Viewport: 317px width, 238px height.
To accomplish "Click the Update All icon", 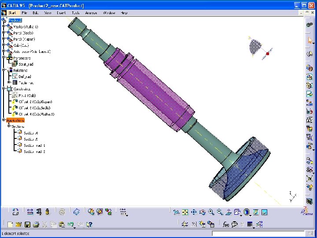I will click(62, 212).
